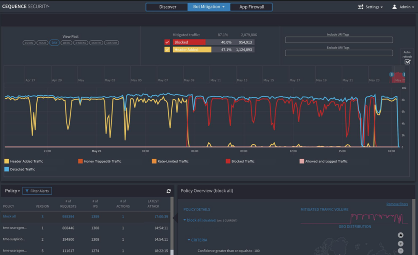
Task: Reset geo map view with home icon
Action: [x=400, y=235]
